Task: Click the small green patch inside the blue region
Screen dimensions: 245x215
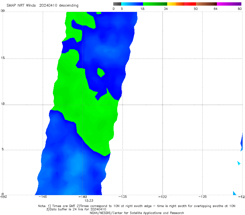Action: [x=101, y=72]
